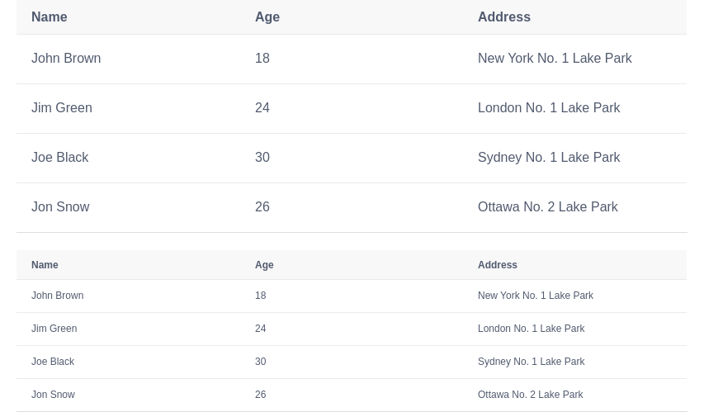
Task: Click Sydney No. 1 Lake Park in small table
Action: pyautogui.click(x=531, y=362)
